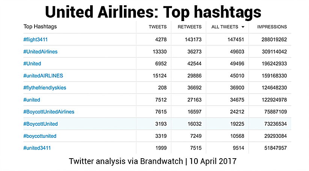
Task: Sort by the RETWEETS column header
Action: pyautogui.click(x=189, y=27)
